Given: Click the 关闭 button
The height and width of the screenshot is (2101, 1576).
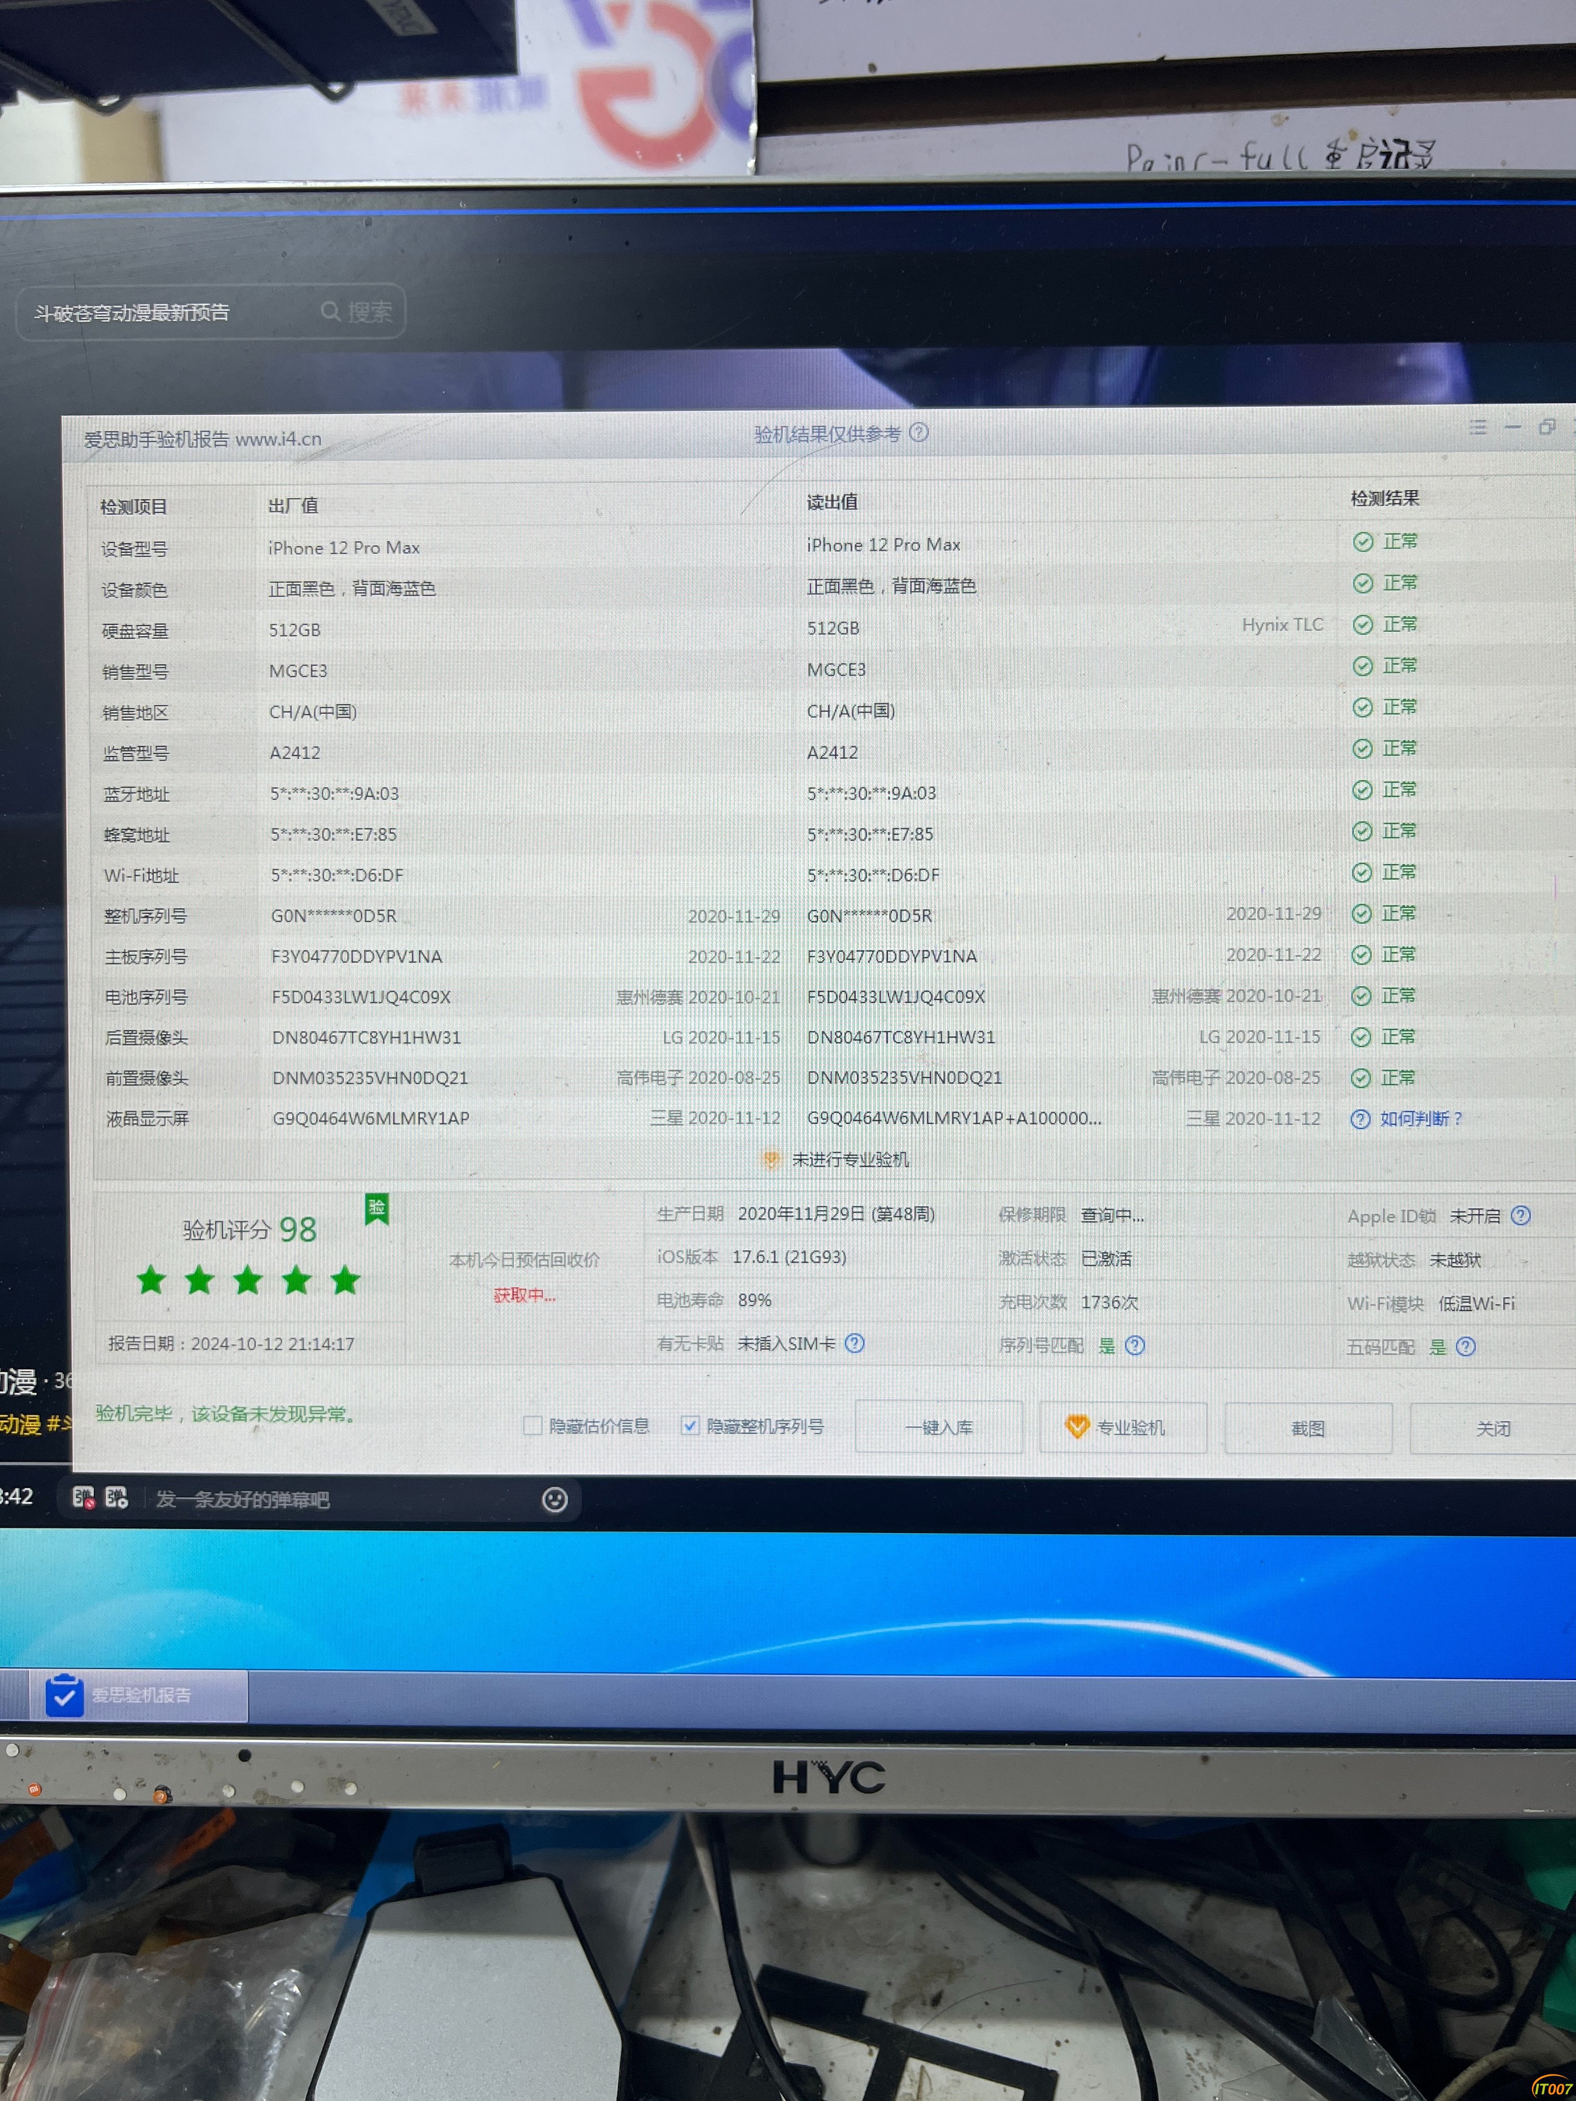Looking at the screenshot, I should (1493, 1428).
